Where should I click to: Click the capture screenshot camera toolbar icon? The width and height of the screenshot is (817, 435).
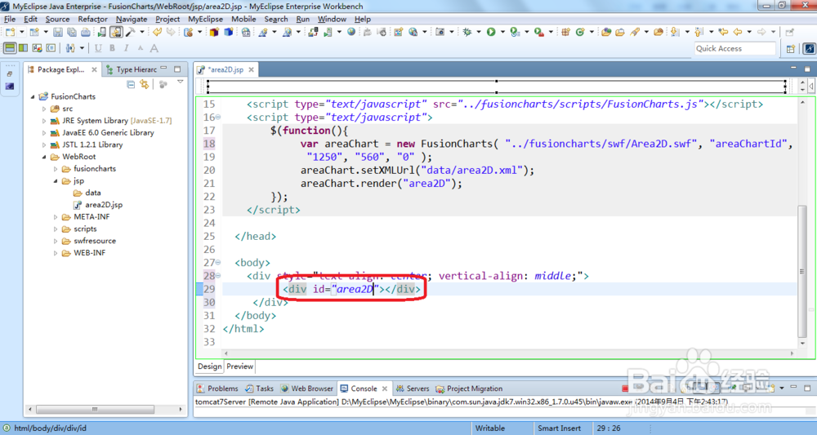[x=440, y=33]
